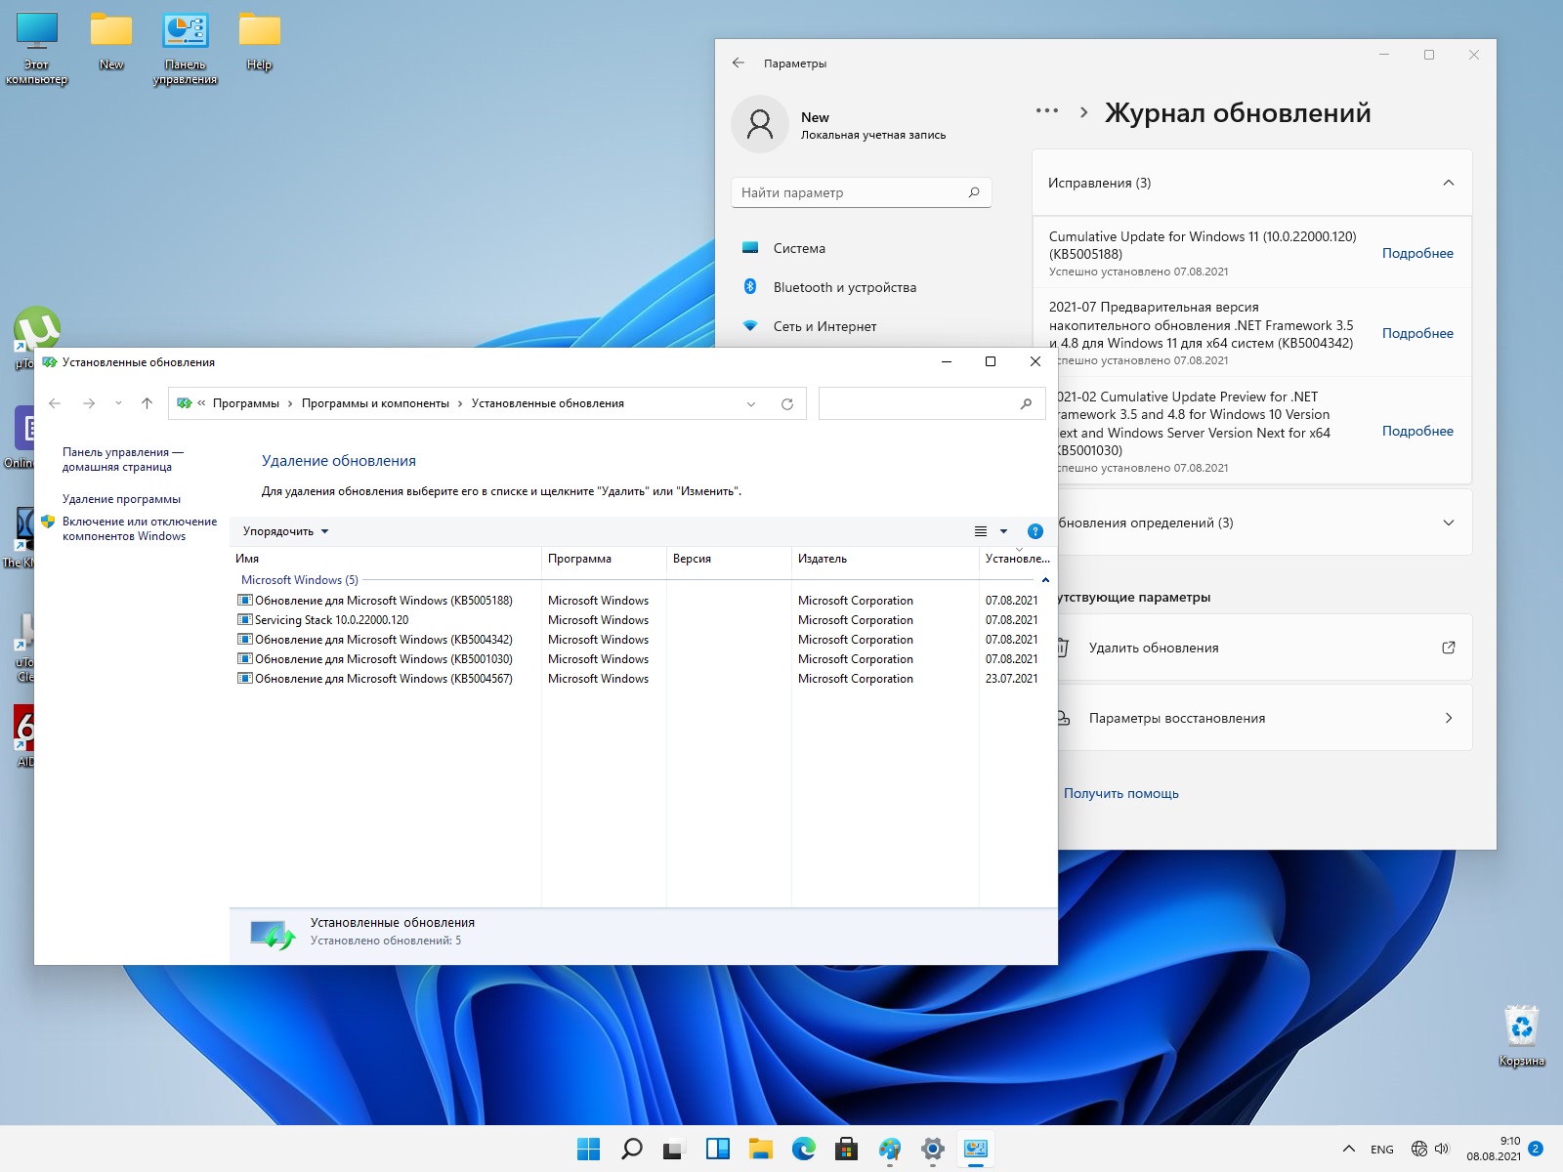Collapse Microsoft Windows (5) group
The width and height of the screenshot is (1563, 1172).
[x=1045, y=580]
